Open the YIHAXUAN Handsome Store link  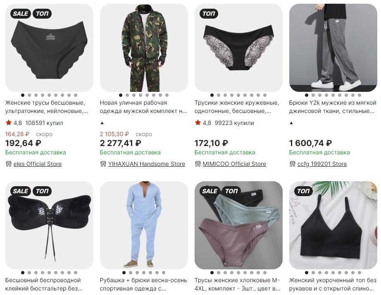coord(147,164)
